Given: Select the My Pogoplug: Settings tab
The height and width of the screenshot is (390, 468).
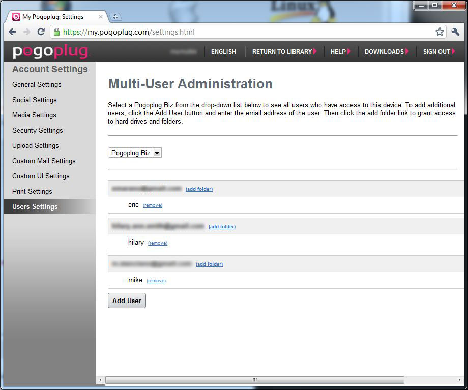Looking at the screenshot, I should pyautogui.click(x=56, y=17).
